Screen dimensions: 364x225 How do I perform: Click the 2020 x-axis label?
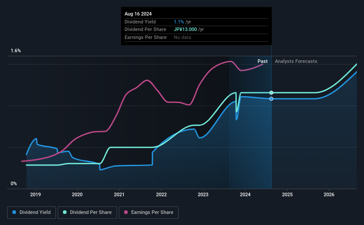[x=77, y=194]
